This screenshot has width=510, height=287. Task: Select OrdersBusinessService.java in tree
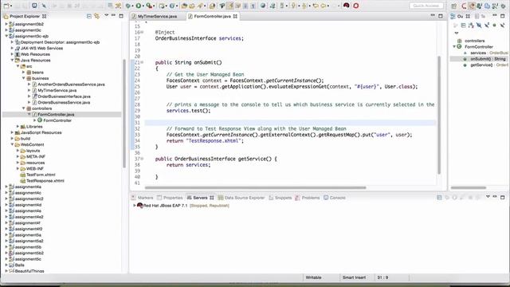pos(64,102)
